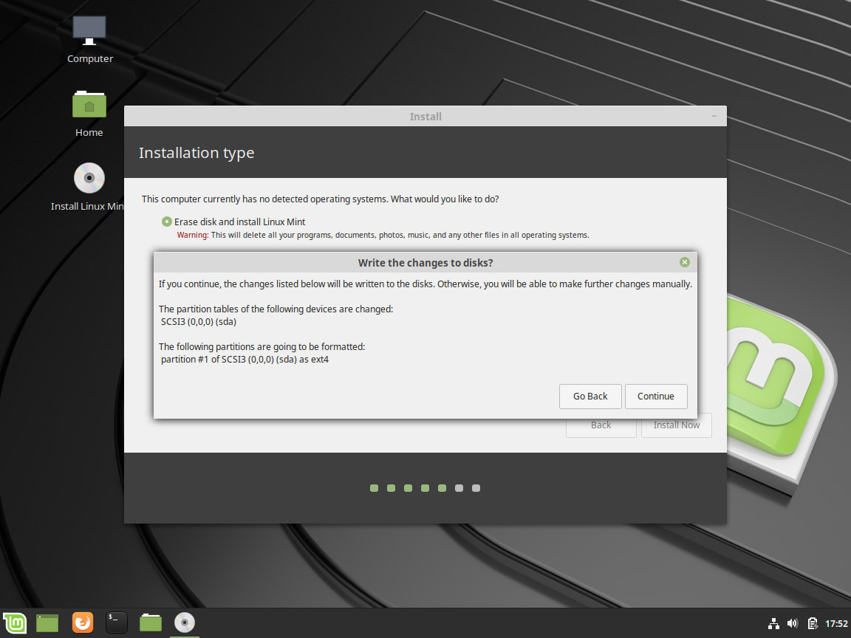The width and height of the screenshot is (851, 638).
Task: Open the Computer desktop icon
Action: [x=89, y=40]
